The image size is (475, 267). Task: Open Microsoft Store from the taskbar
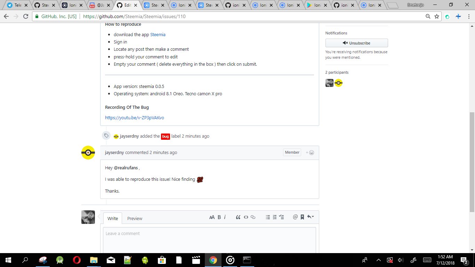pos(162,260)
